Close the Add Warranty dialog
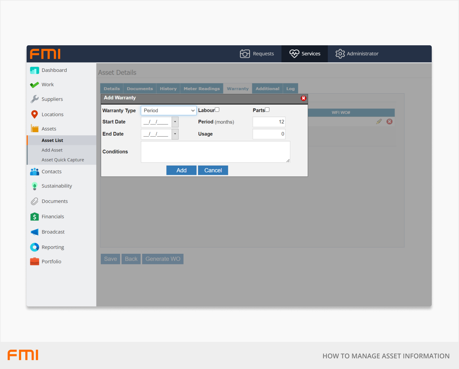This screenshot has height=369, width=459. (303, 98)
